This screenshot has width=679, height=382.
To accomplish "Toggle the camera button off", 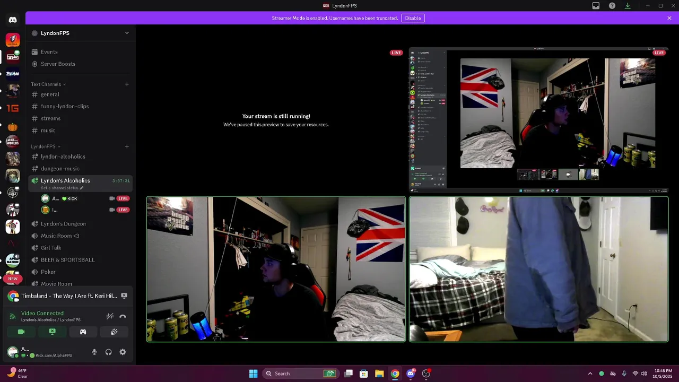I will [21, 332].
